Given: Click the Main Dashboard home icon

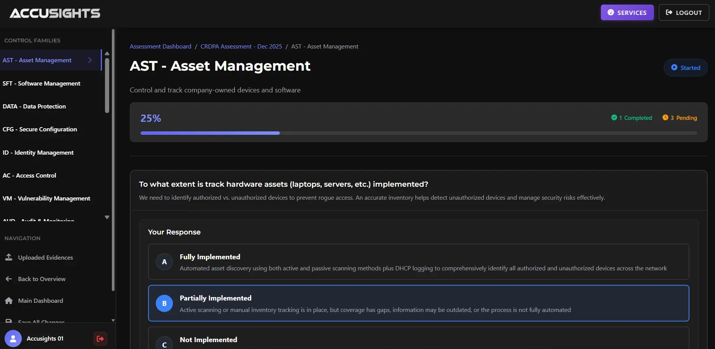Looking at the screenshot, I should 9,301.
